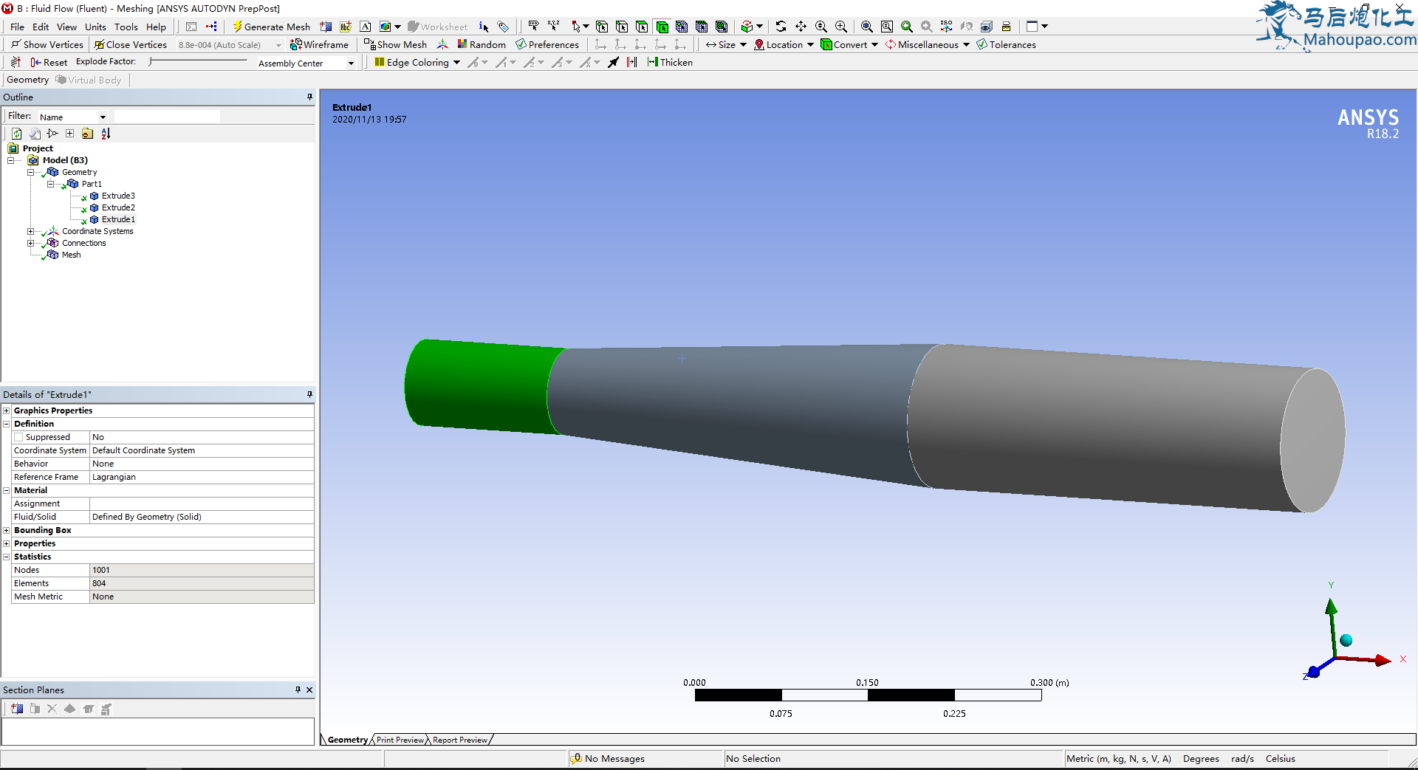Click the Reset explode button

point(49,62)
